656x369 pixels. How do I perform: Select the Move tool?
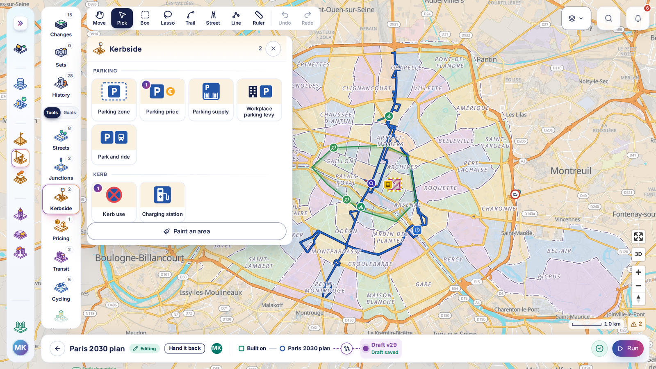click(x=99, y=18)
